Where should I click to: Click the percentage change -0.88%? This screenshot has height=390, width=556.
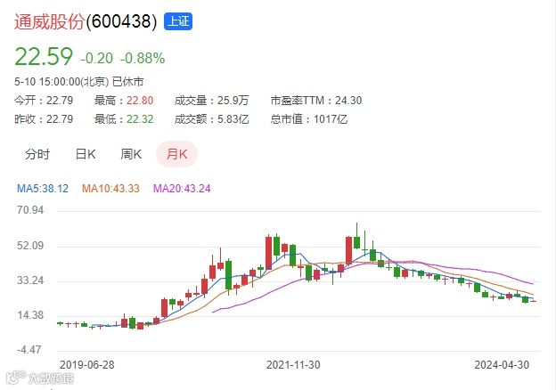143,59
